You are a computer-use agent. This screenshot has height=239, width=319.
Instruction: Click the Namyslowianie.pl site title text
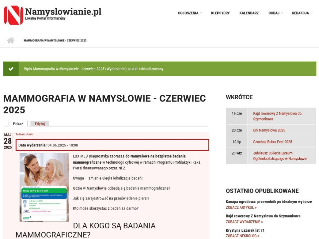tap(63, 12)
